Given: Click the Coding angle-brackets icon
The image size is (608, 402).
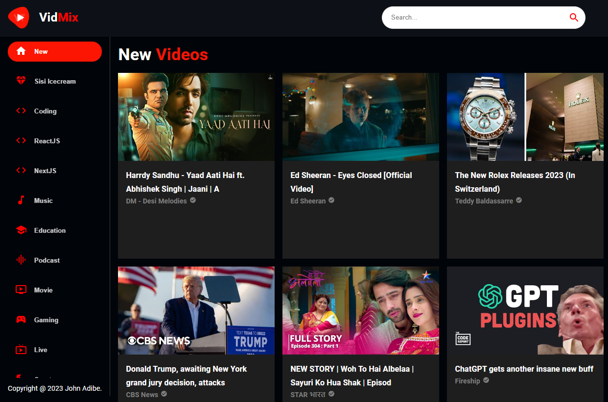Looking at the screenshot, I should 22,111.
